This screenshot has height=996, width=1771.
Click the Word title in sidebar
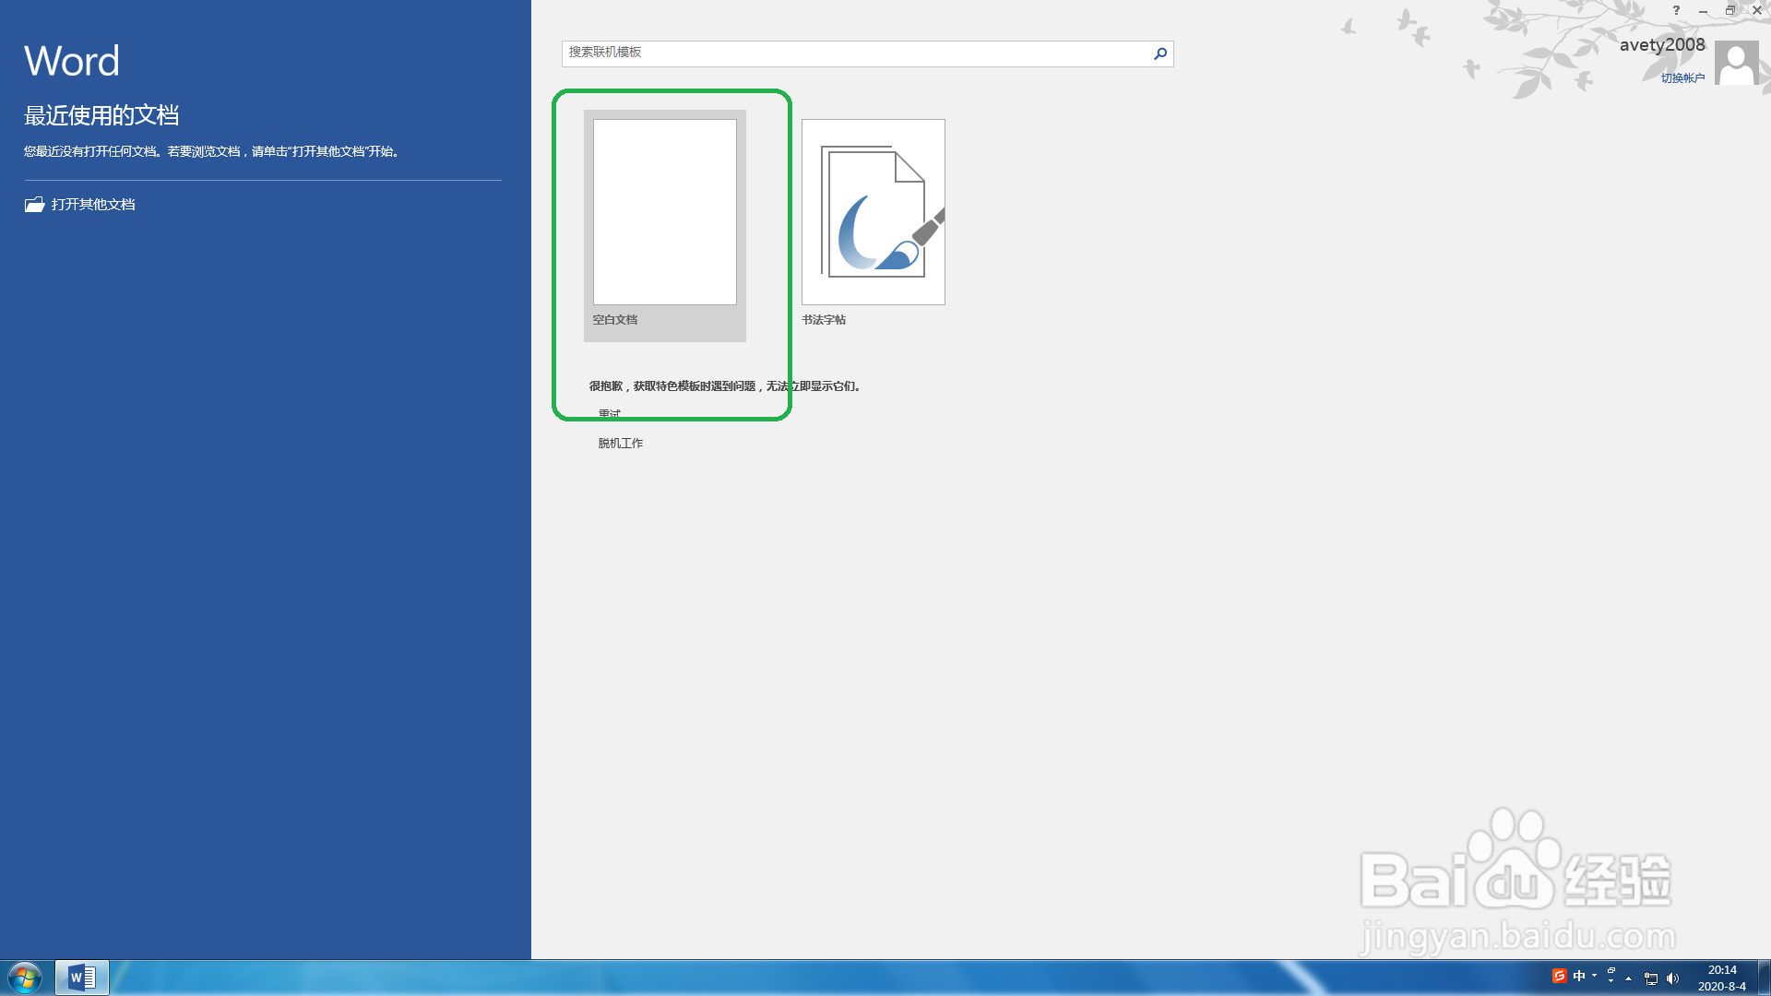(72, 61)
